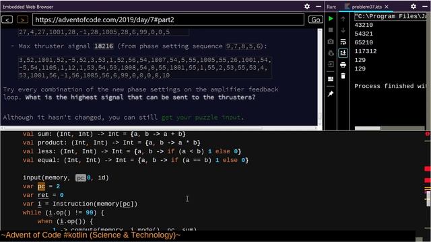Click the pc: parameter hint in input call
The height and width of the screenshot is (242, 431).
click(81, 177)
